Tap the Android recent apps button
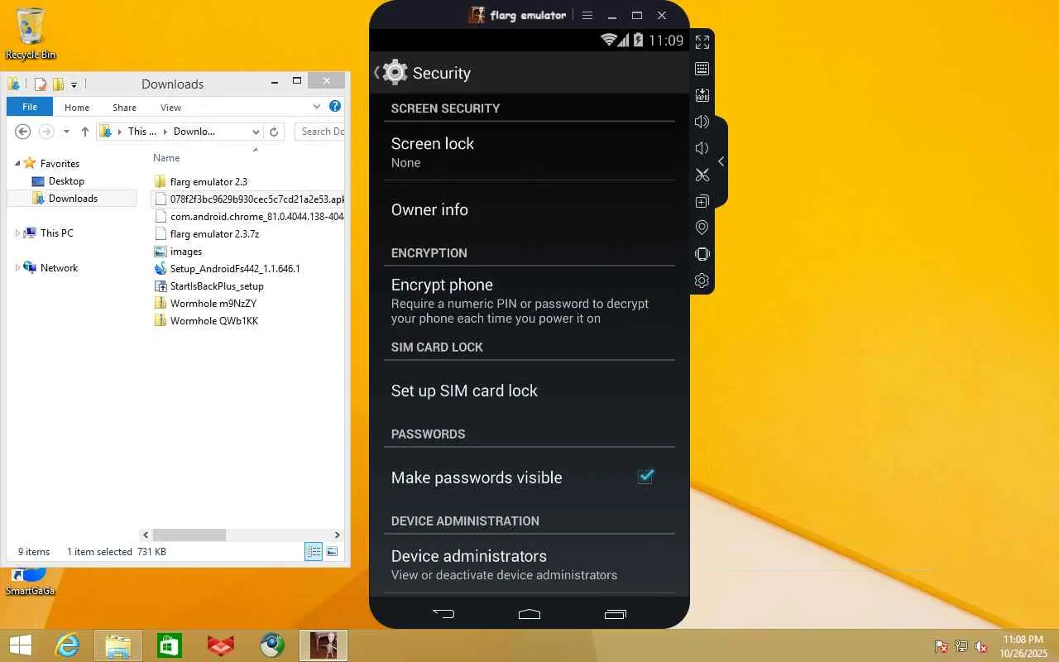This screenshot has width=1059, height=662. [616, 614]
